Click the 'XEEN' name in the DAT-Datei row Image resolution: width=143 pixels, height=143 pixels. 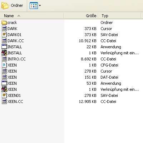click(x=12, y=77)
